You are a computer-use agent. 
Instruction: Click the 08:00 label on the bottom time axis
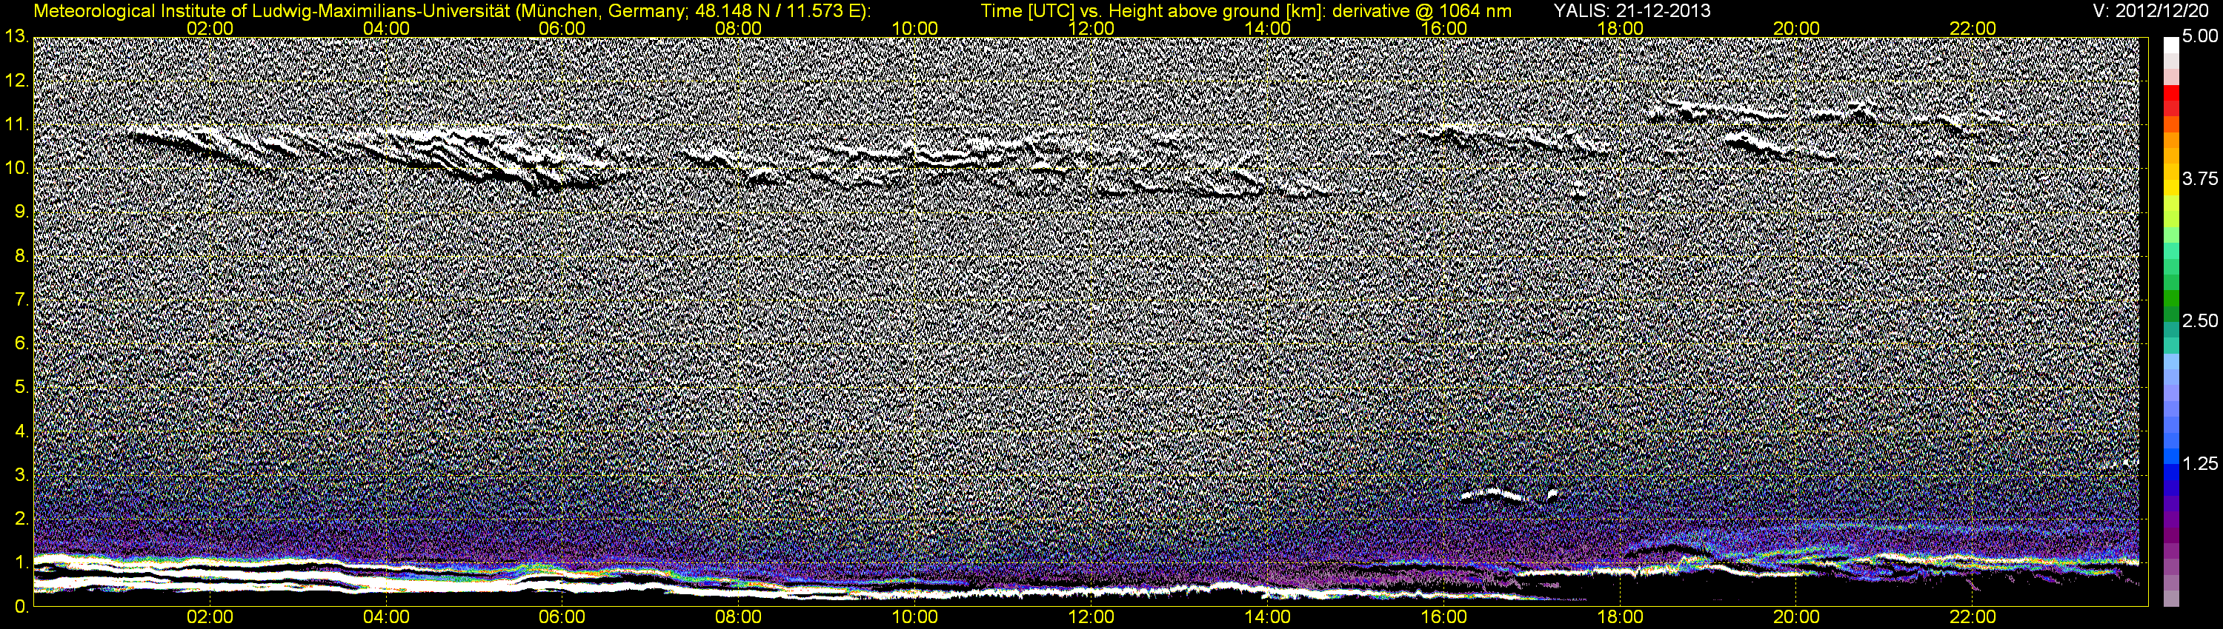739,618
